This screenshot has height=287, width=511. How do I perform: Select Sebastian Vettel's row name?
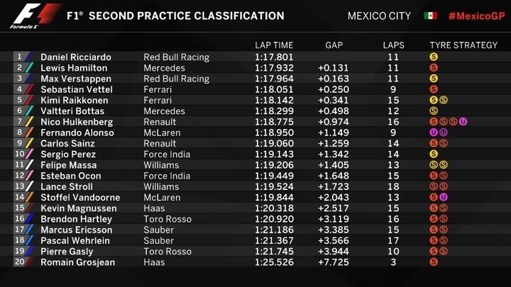pos(77,89)
